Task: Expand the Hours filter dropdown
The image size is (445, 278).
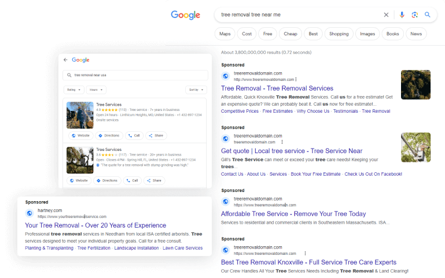Action: point(96,90)
